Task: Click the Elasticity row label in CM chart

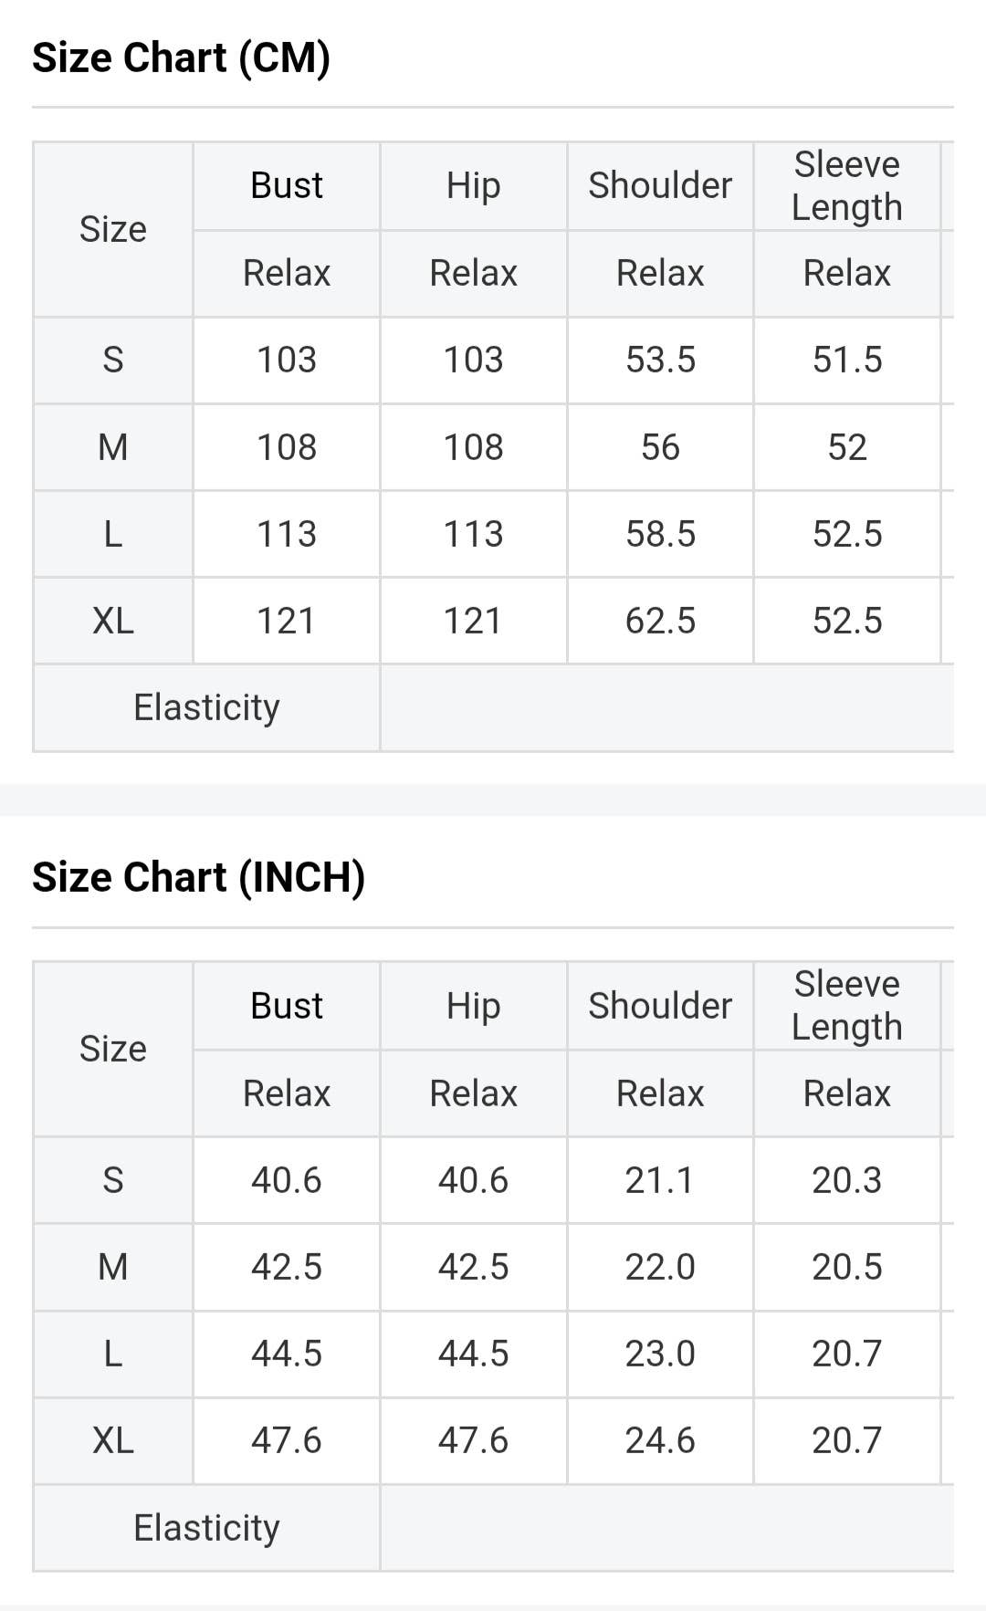Action: tap(206, 707)
